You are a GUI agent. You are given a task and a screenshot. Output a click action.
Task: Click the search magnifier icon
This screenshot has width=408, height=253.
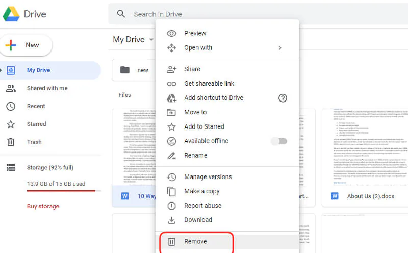pos(121,14)
